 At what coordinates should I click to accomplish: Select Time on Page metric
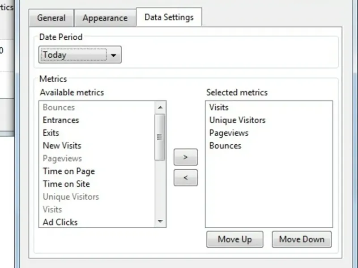69,171
